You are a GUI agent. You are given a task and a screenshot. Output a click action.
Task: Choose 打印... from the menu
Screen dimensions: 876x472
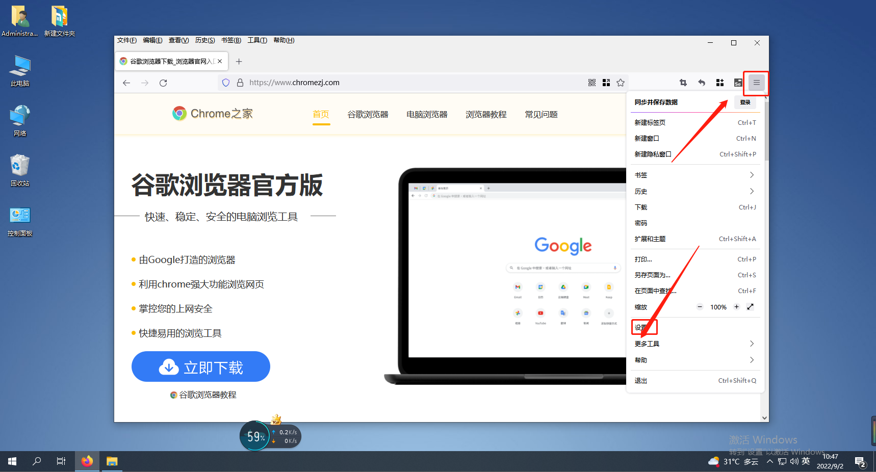pyautogui.click(x=695, y=259)
